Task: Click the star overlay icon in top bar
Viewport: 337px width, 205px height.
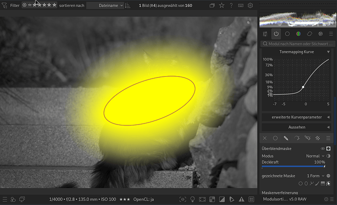Action: [222, 5]
